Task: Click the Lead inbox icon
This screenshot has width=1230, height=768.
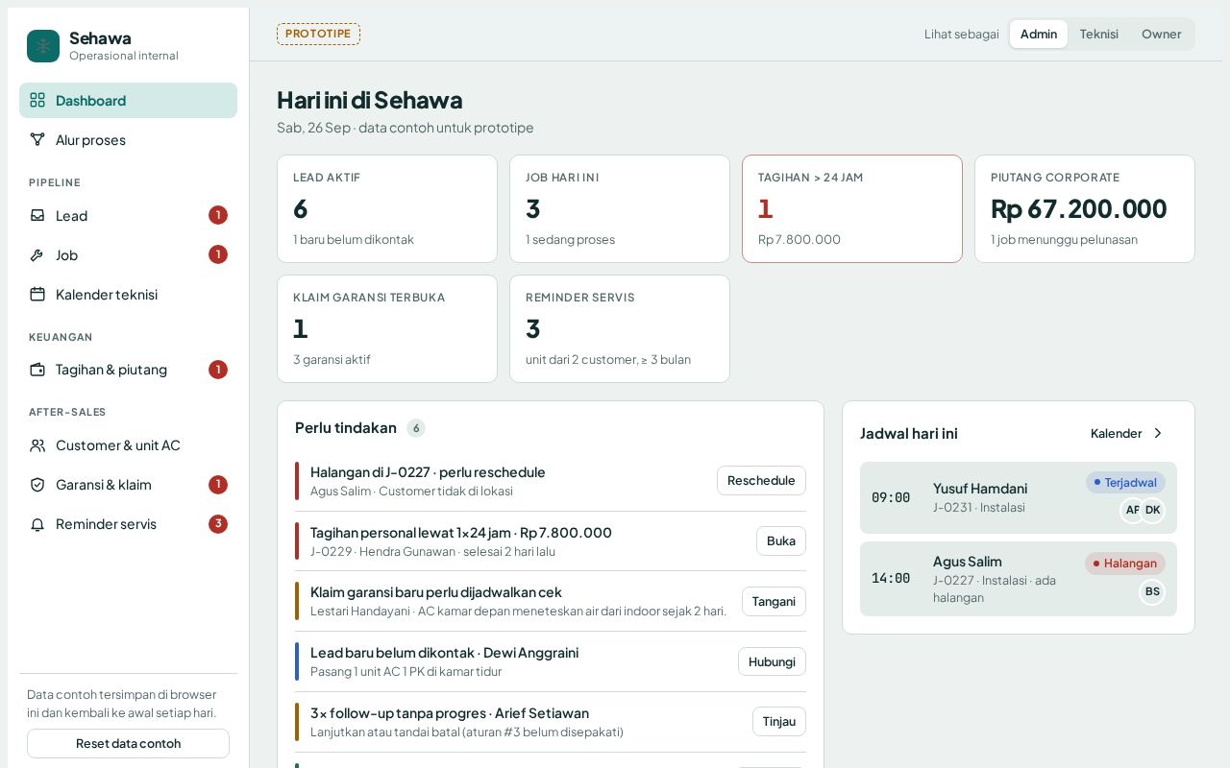Action: coord(37,215)
